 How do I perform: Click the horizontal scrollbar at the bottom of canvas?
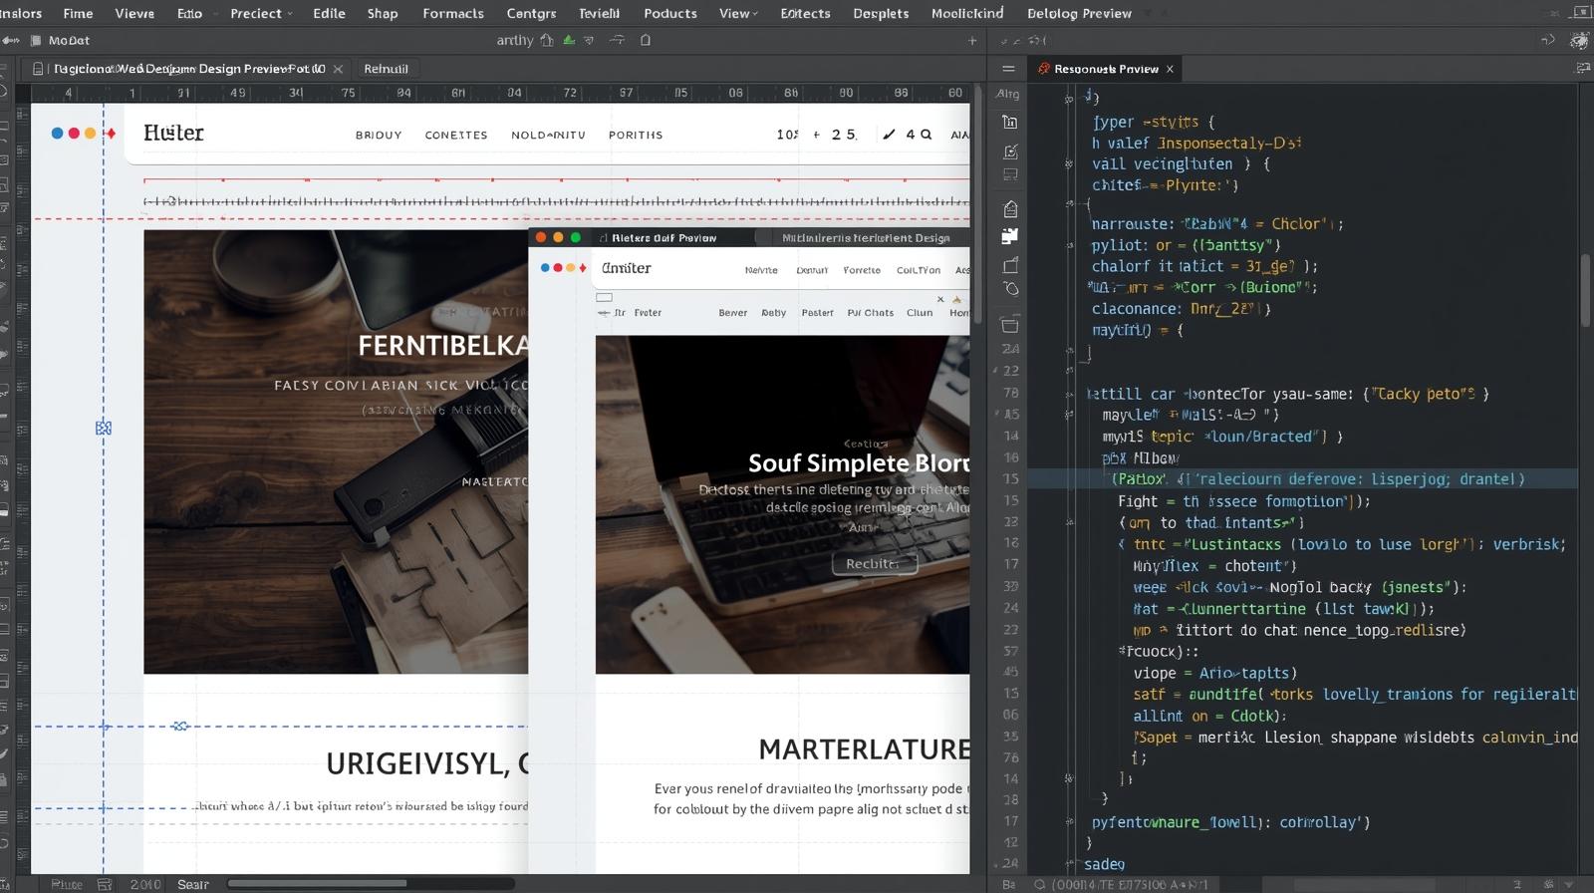point(317,883)
